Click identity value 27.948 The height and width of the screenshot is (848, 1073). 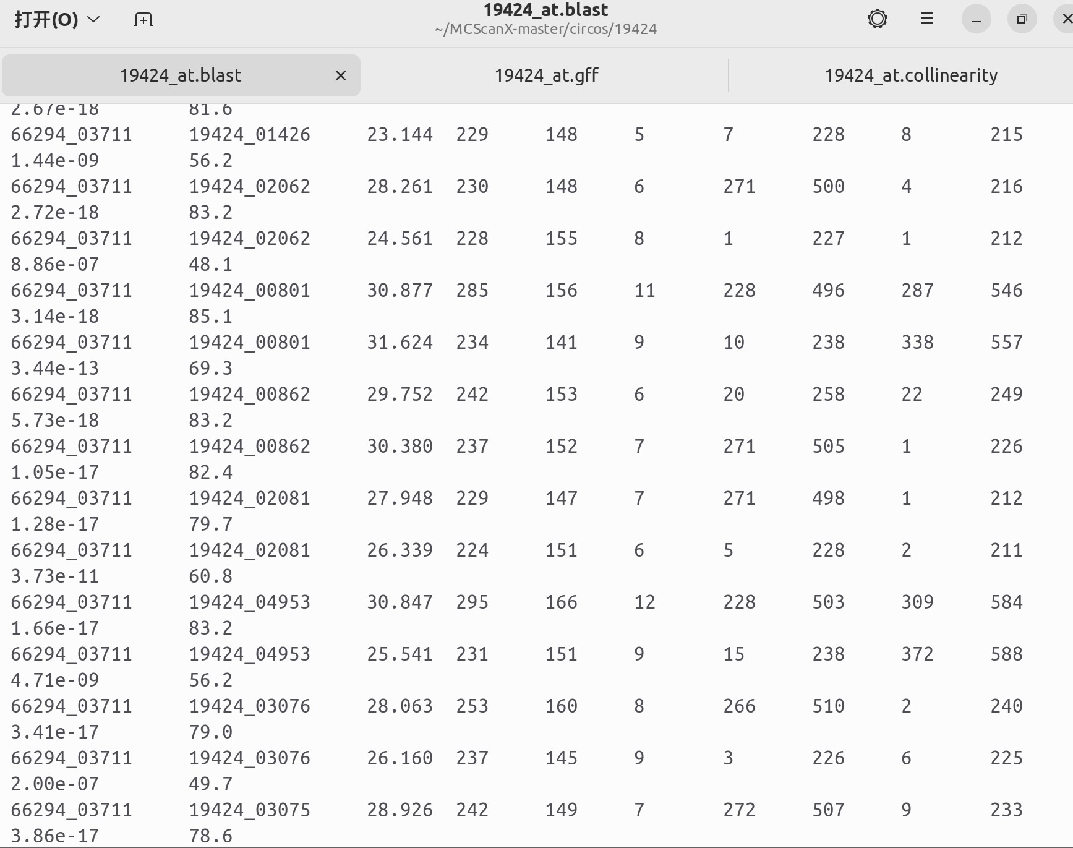(x=400, y=499)
